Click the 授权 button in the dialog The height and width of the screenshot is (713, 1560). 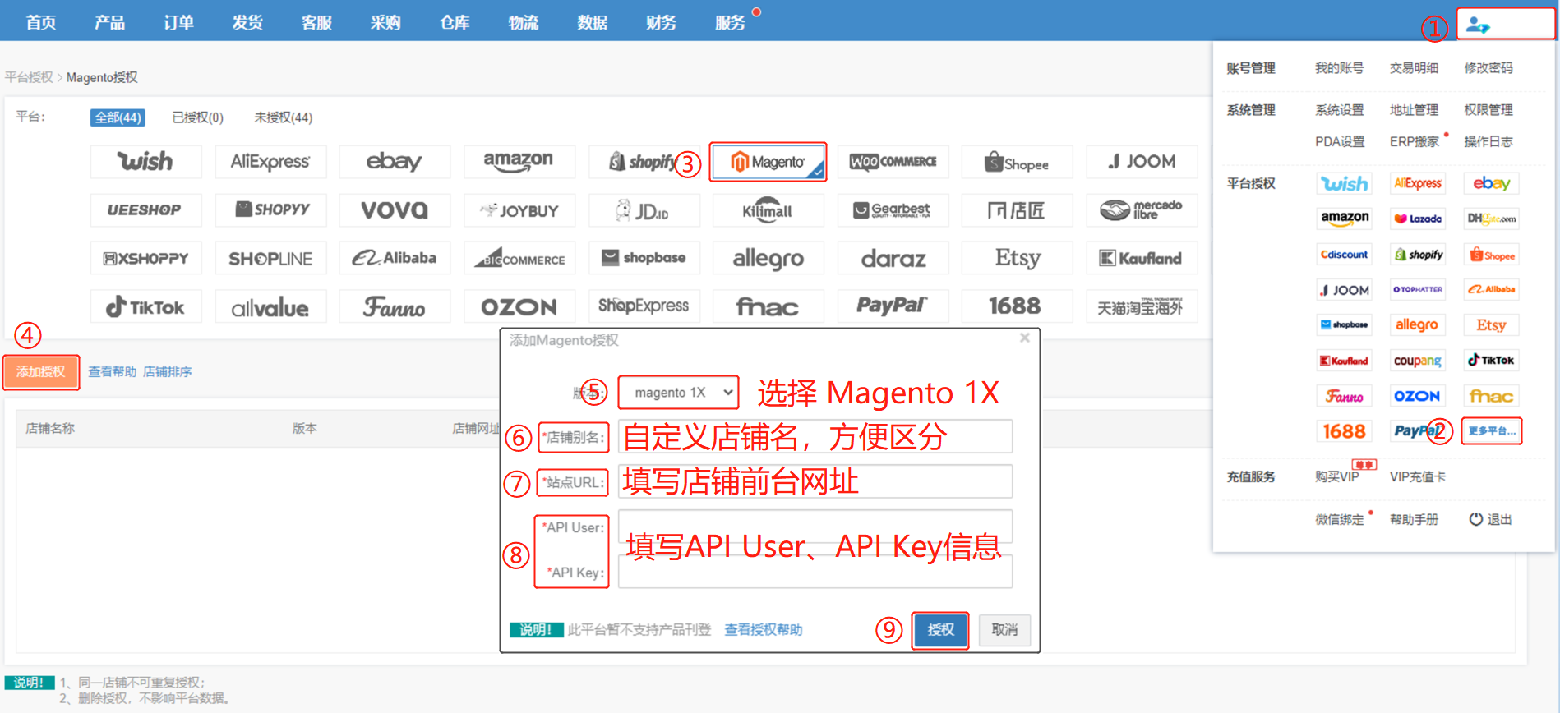click(940, 630)
